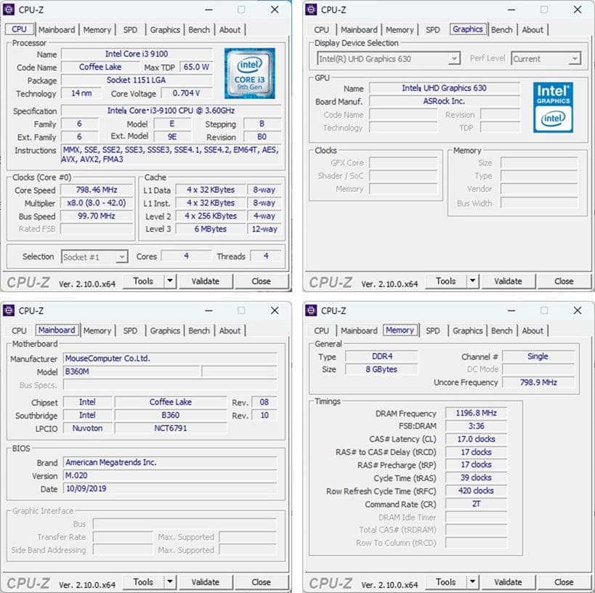This screenshot has height=593, width=595.
Task: Open the Perf Level Current dropdown
Action: point(575,58)
